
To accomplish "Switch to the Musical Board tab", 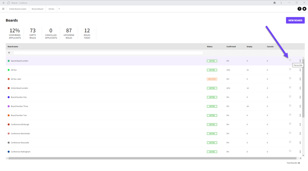I will [x=37, y=9].
